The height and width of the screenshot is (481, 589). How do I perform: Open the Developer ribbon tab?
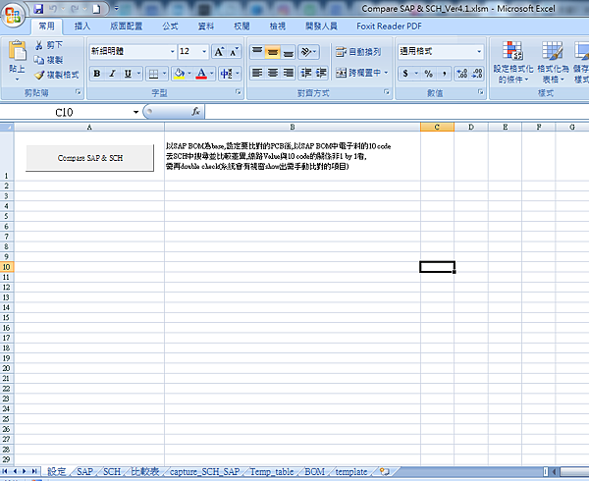[321, 27]
